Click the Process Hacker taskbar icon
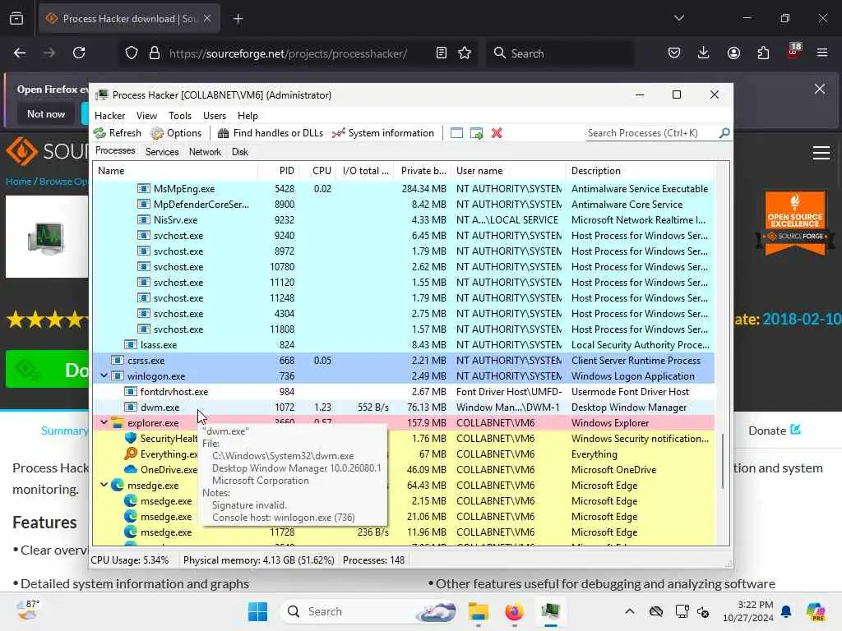This screenshot has width=842, height=631. [x=550, y=611]
